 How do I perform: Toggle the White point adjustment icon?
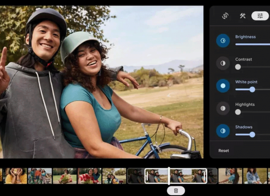223,86
